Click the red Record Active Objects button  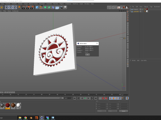click(x=103, y=98)
